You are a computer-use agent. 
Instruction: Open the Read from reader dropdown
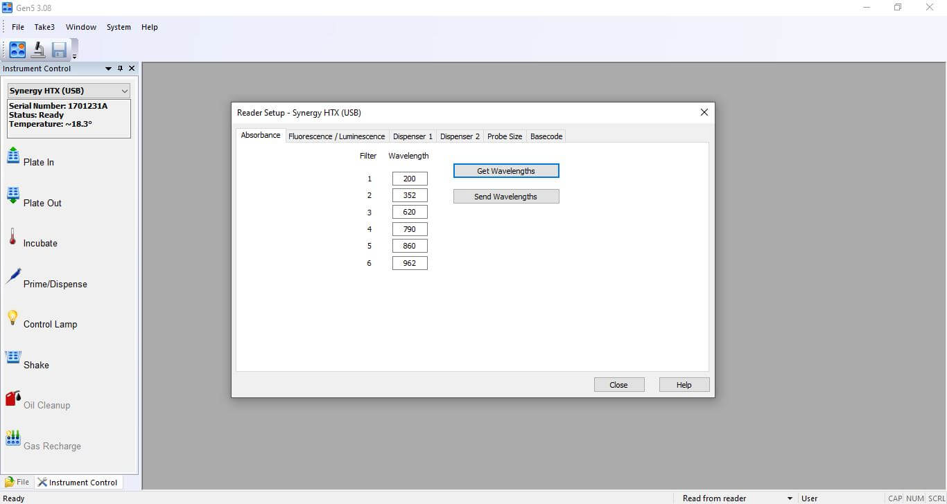[x=790, y=498]
